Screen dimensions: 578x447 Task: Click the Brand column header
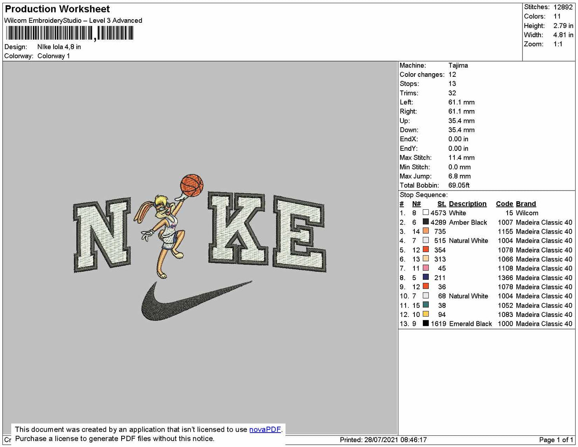click(526, 204)
